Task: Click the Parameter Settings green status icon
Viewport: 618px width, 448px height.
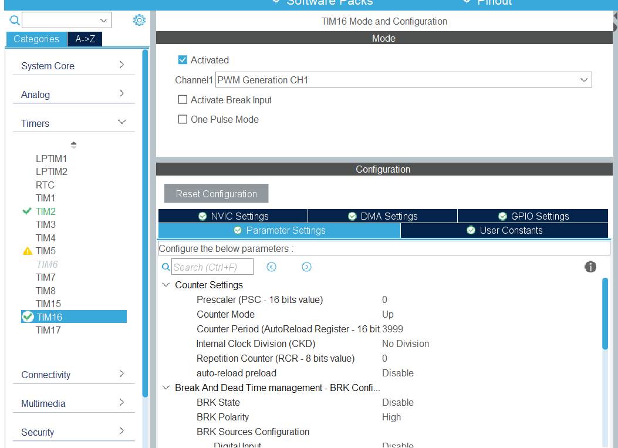Action: (238, 230)
